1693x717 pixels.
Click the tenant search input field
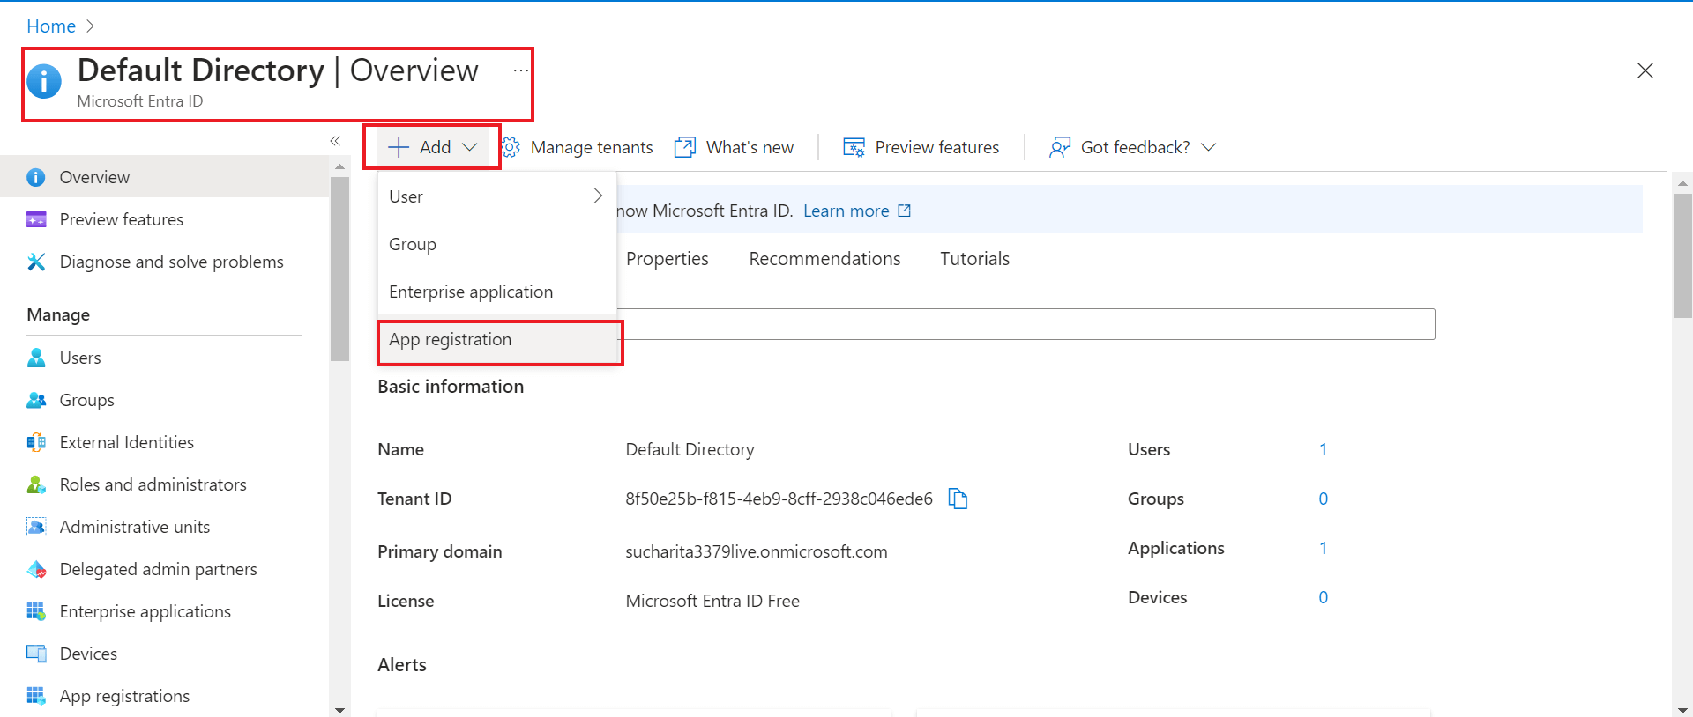pos(1023,324)
